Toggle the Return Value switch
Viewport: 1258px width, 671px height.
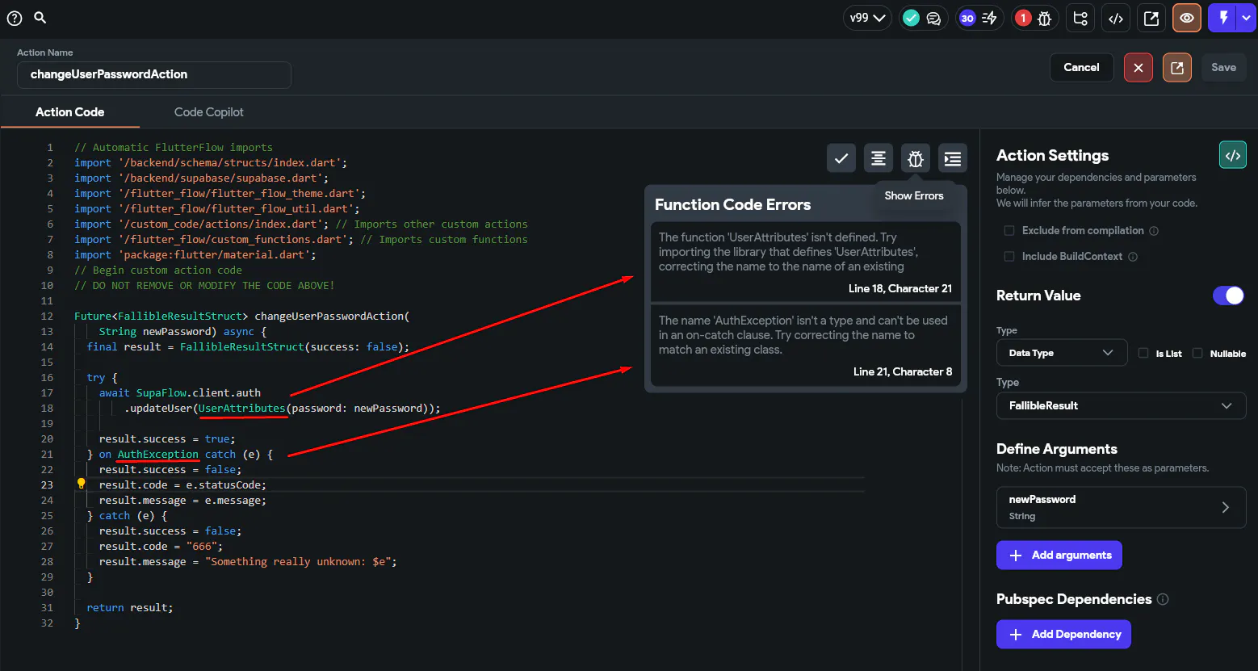[x=1228, y=296]
